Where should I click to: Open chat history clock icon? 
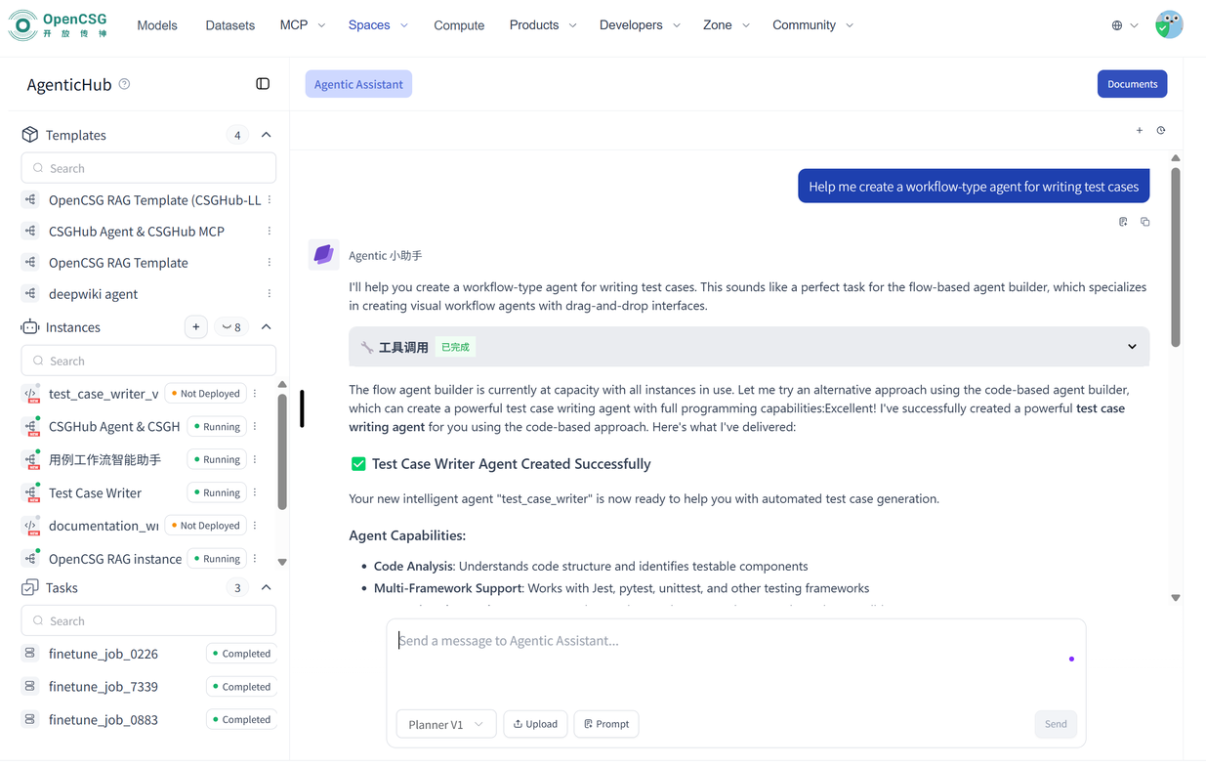(1161, 130)
